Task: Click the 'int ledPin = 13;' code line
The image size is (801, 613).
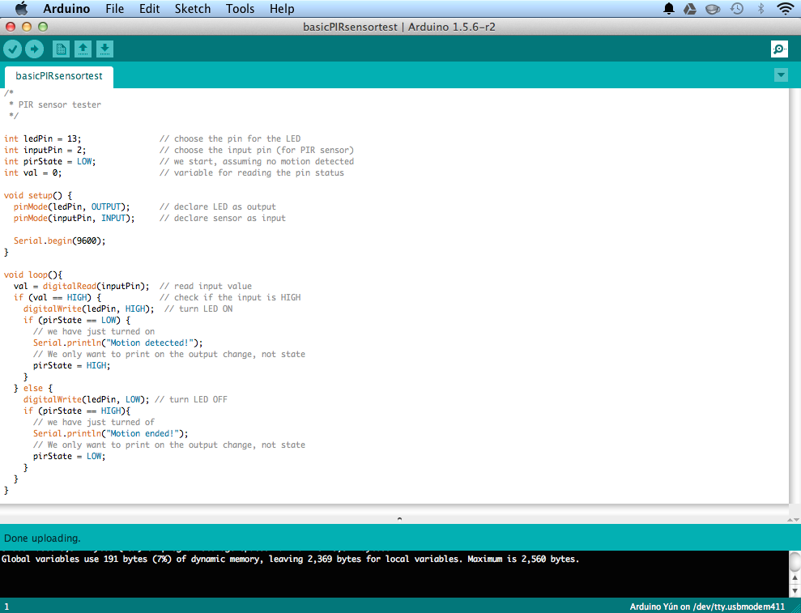Action: click(x=42, y=138)
